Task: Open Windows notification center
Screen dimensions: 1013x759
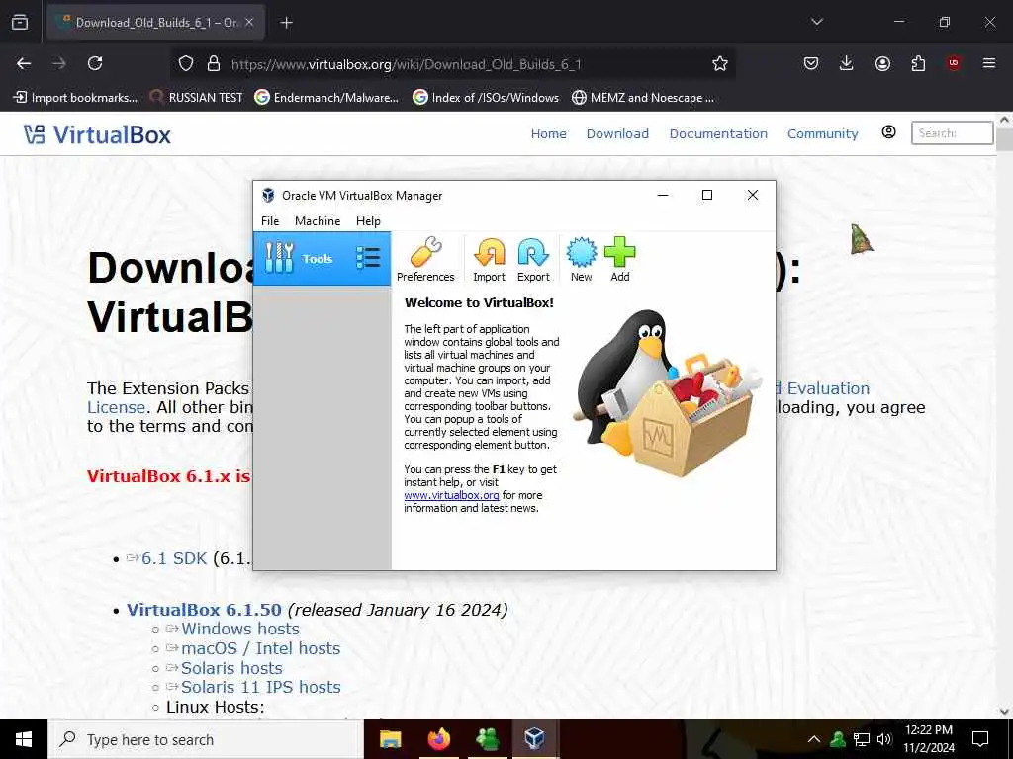Action: (980, 739)
